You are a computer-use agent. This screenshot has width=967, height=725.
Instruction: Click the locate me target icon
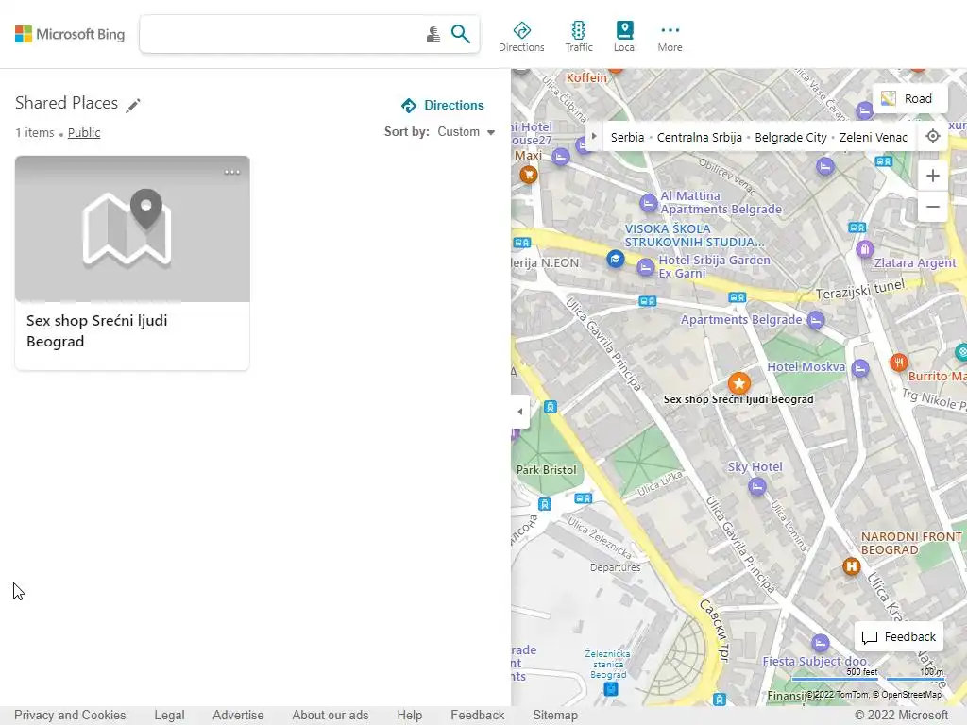pos(932,136)
